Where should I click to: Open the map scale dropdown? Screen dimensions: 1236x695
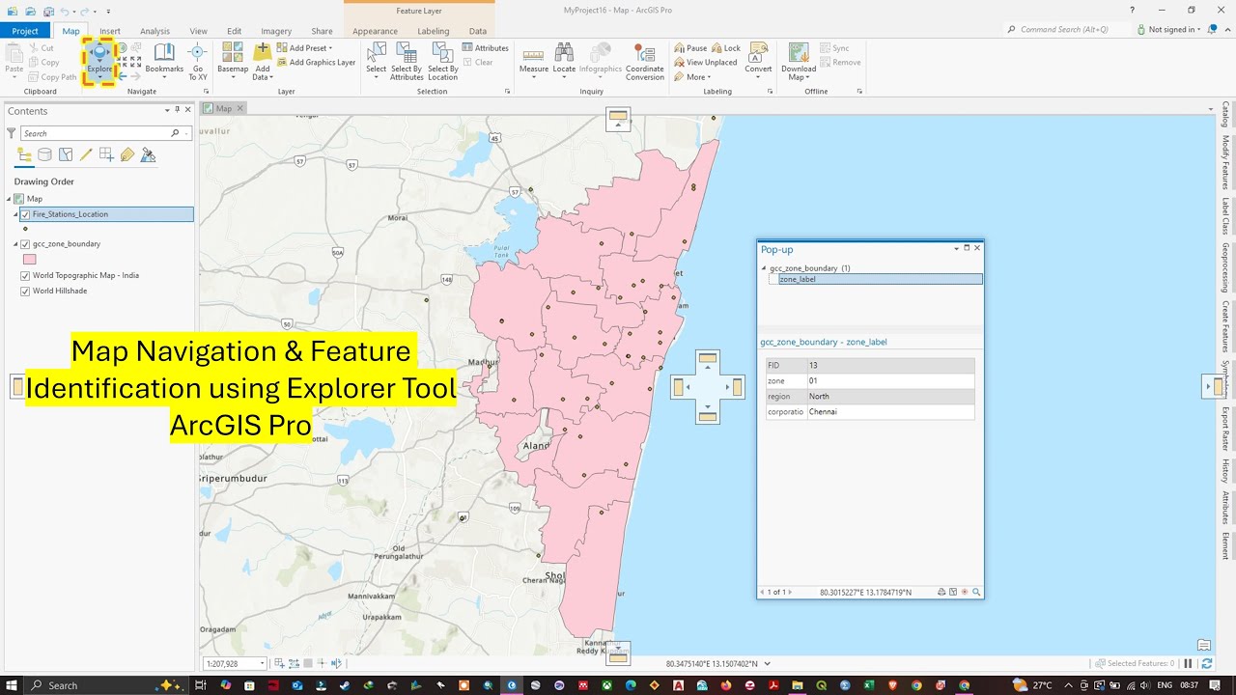262,664
